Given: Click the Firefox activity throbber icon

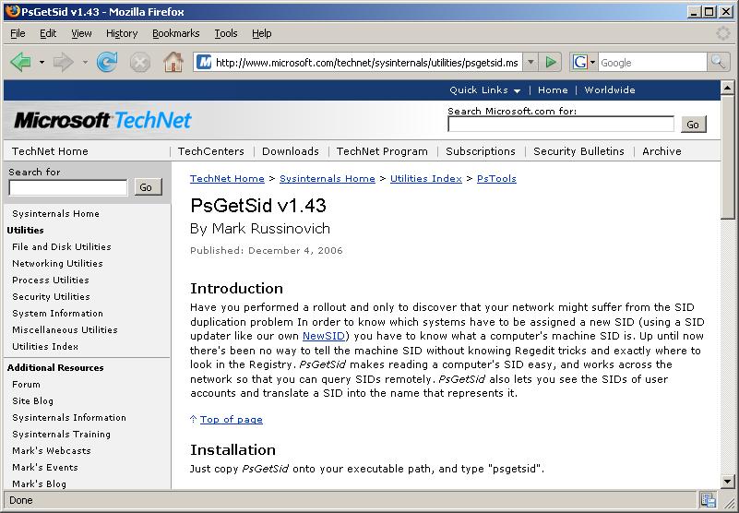Looking at the screenshot, I should 723,33.
